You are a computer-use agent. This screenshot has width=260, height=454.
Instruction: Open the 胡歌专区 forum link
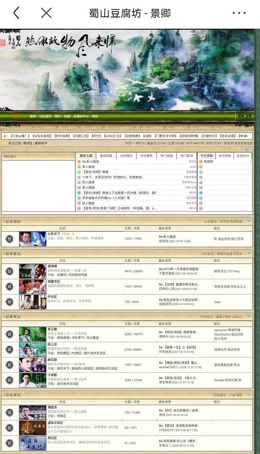pyautogui.click(x=54, y=281)
